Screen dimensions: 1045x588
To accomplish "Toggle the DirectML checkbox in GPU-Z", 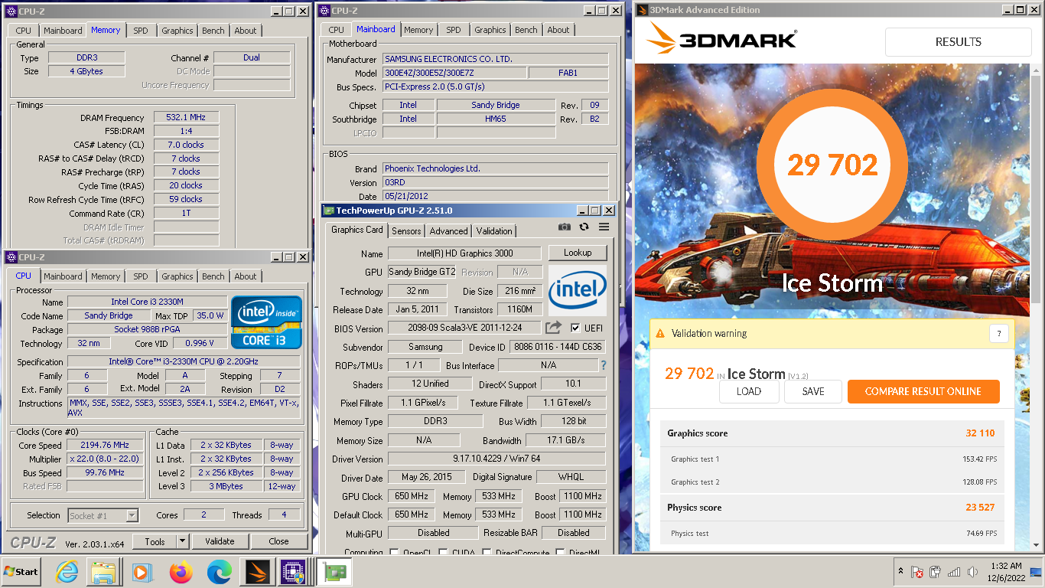I will click(x=561, y=553).
